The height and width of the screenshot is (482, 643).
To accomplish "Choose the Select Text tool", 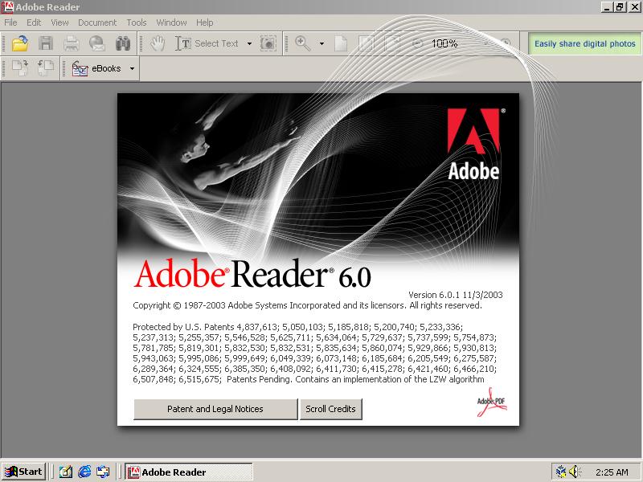I will pyautogui.click(x=207, y=43).
